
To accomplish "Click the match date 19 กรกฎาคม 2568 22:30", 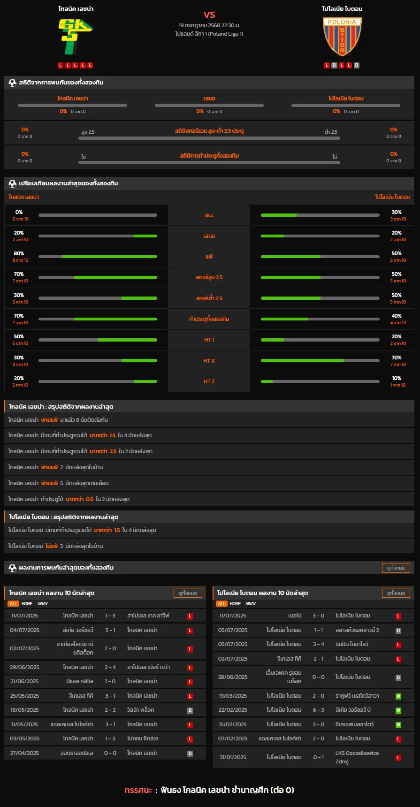I will pyautogui.click(x=209, y=25).
